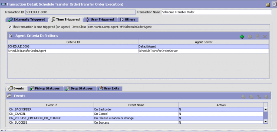Viewport: 277px width, 132px height.
Task: Click the gray save icon in Agent Criteria header
Action: [x=257, y=36]
